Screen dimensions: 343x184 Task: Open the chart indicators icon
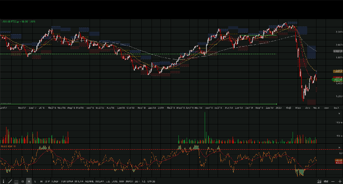(x=319, y=181)
